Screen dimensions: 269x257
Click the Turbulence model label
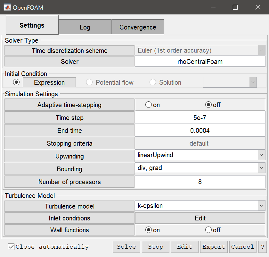click(69, 206)
